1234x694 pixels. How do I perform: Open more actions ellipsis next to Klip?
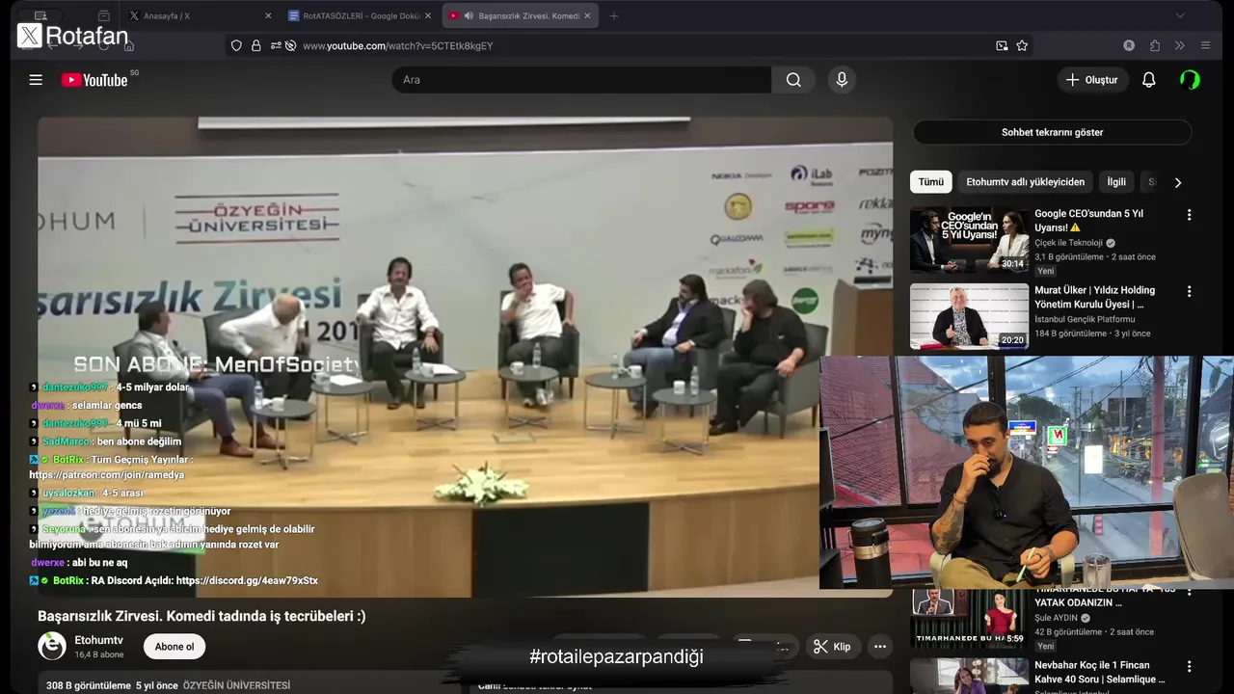pos(879,647)
